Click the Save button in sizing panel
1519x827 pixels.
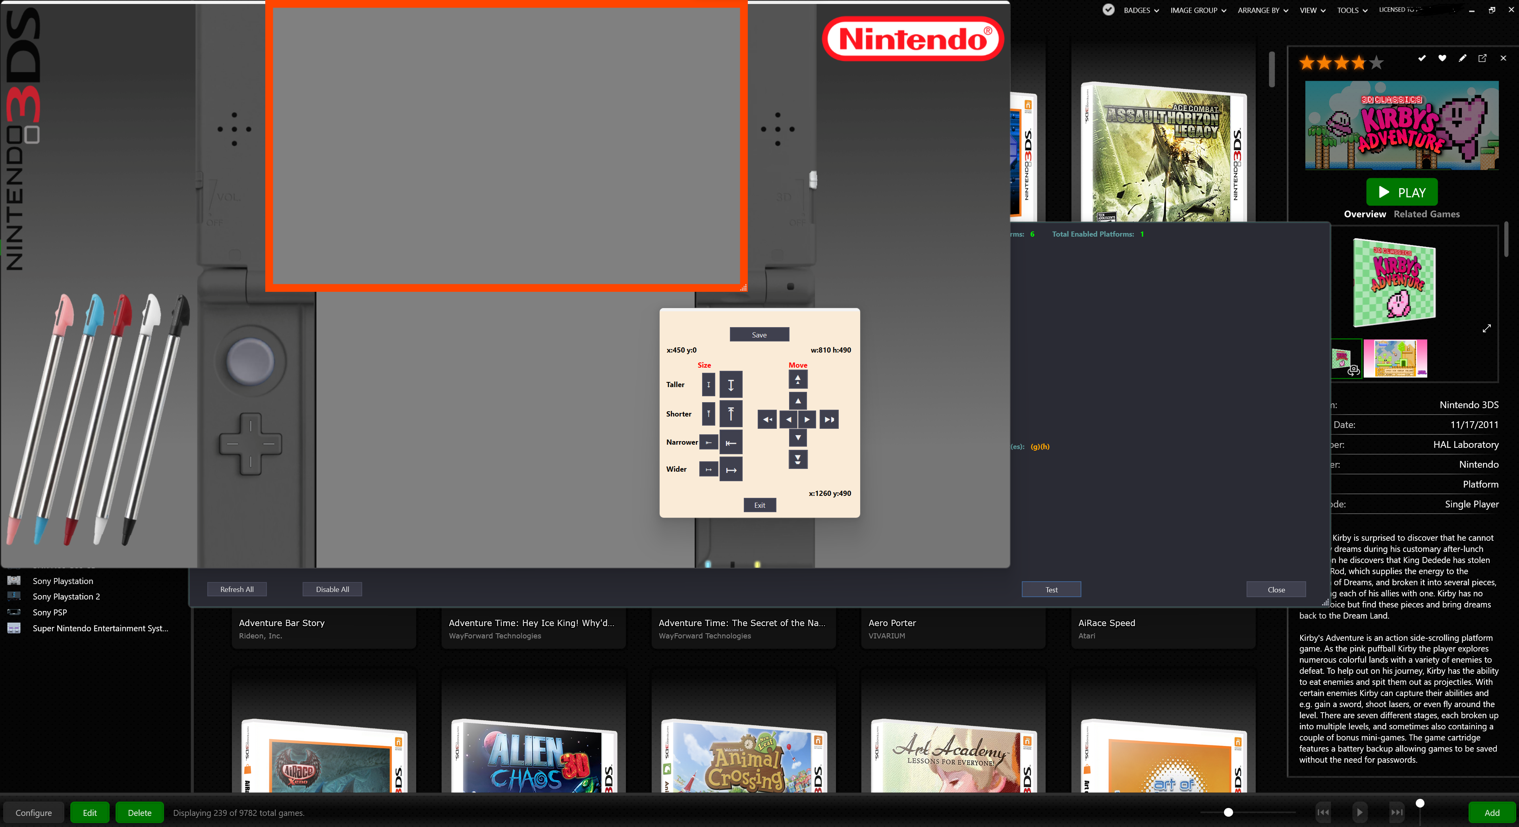759,334
